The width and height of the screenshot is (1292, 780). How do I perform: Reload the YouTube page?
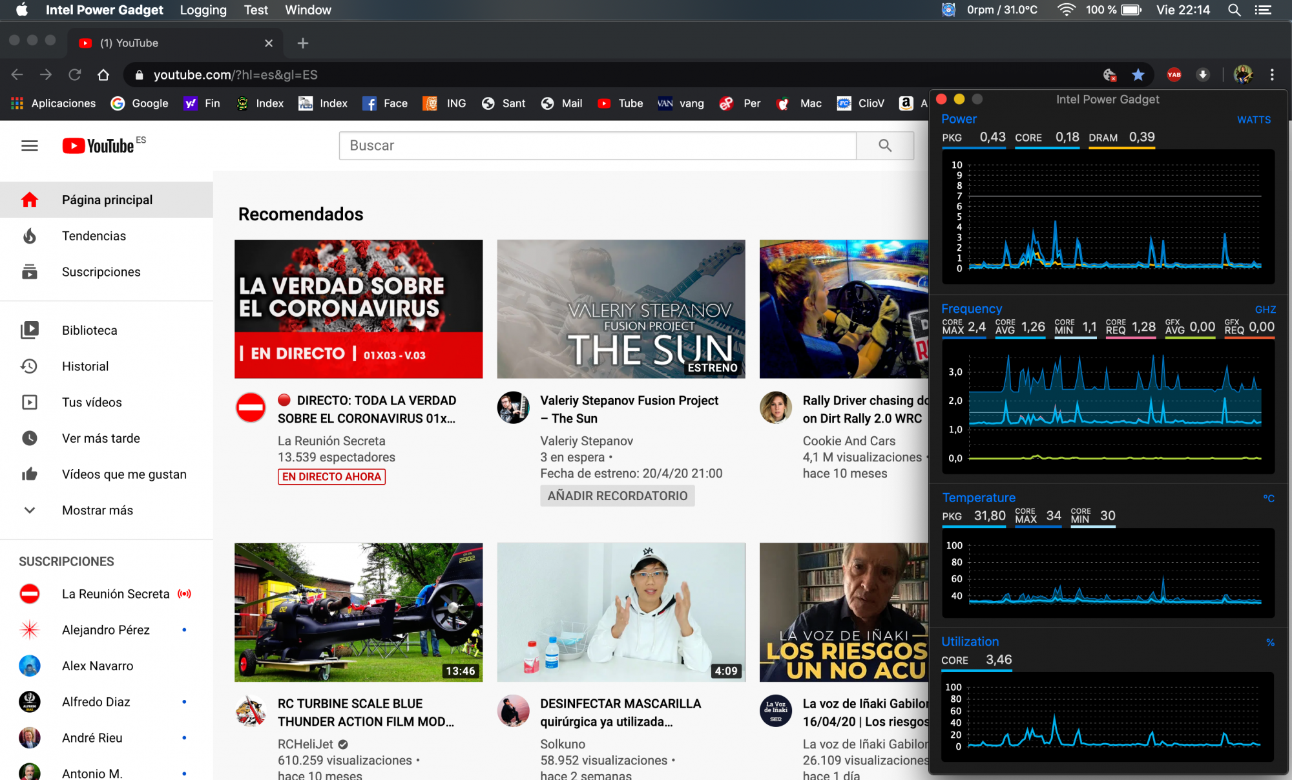75,75
